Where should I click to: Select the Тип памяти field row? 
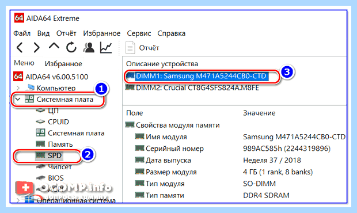point(165,195)
